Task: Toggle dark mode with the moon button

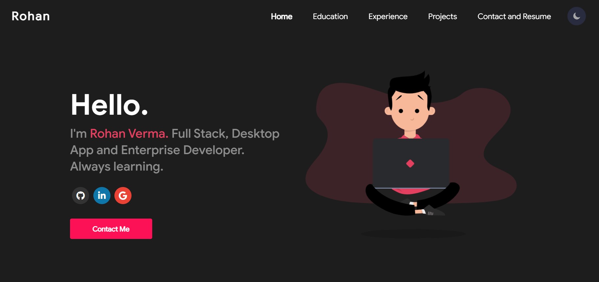Action: pyautogui.click(x=576, y=16)
